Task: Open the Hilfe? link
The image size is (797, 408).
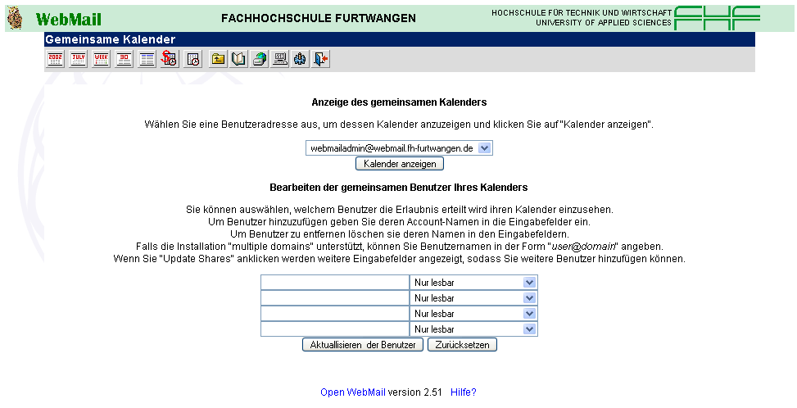Action: 464,392
